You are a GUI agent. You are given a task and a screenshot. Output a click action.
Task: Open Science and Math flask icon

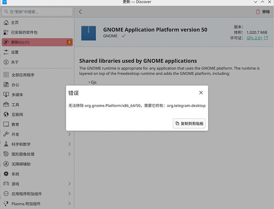6,144
